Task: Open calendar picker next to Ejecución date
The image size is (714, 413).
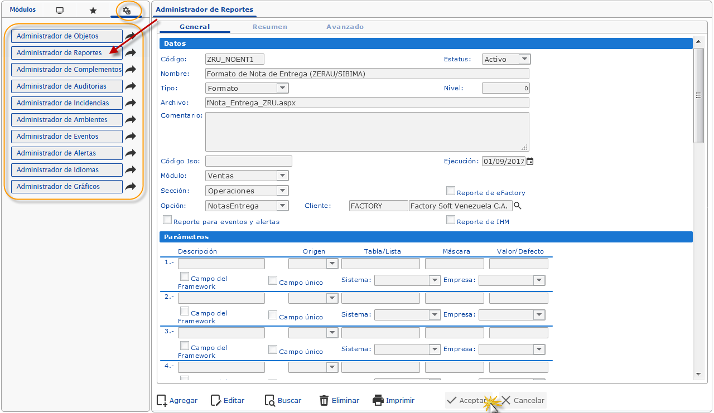Action: point(530,162)
